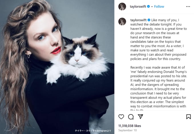This screenshot has width=194, height=134.
Task: Click the verified badge in the caption
Action: 149,20
